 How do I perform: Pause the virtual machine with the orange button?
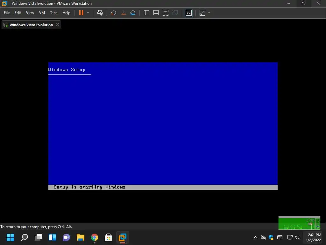tap(81, 13)
